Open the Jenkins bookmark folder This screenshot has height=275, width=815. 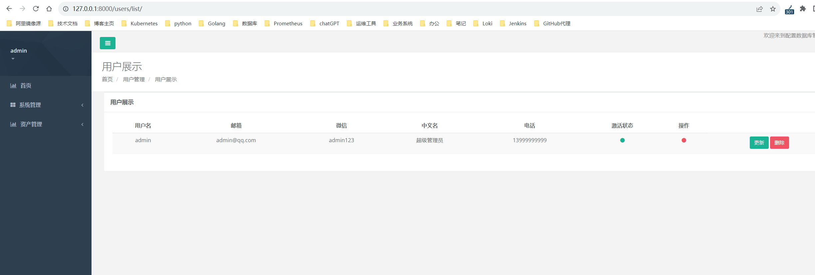tap(513, 23)
